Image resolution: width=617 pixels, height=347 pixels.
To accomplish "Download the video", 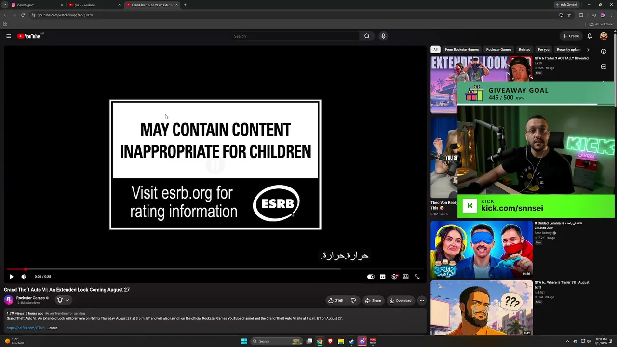I will [x=401, y=301].
